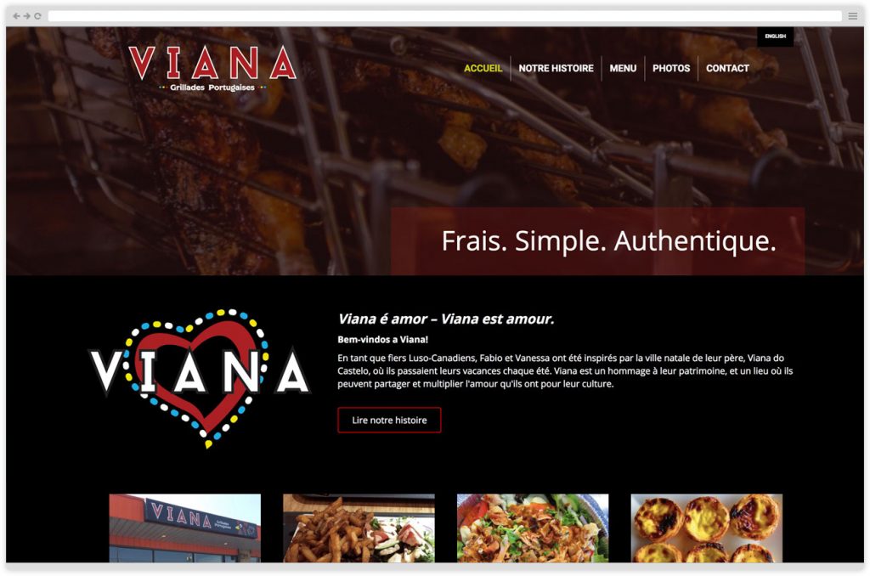View the chicken salad dish thumbnail
This screenshot has width=870, height=576.
tap(533, 528)
